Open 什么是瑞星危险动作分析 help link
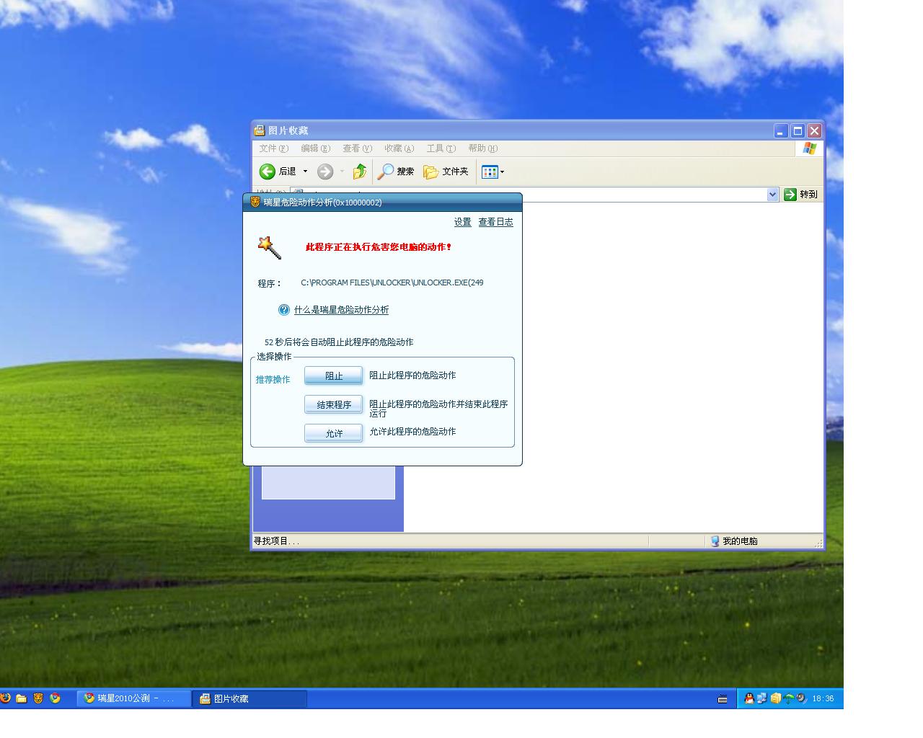Screen dimensions: 923x738 (x=341, y=310)
